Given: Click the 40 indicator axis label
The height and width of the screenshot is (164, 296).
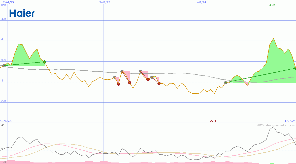Looking at the screenshot, I should [x=3, y=125].
